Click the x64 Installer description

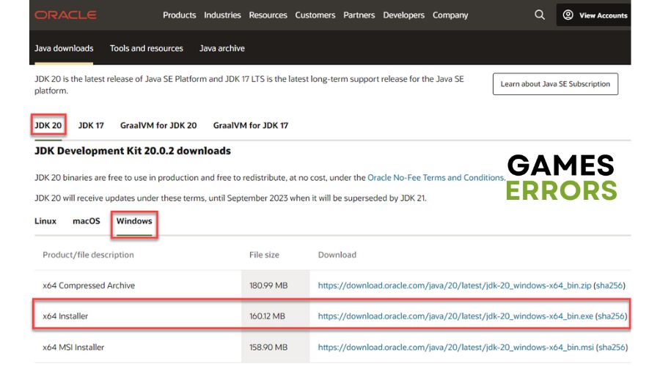[65, 316]
